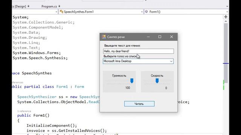Click the speed value '0' label

click(x=166, y=88)
